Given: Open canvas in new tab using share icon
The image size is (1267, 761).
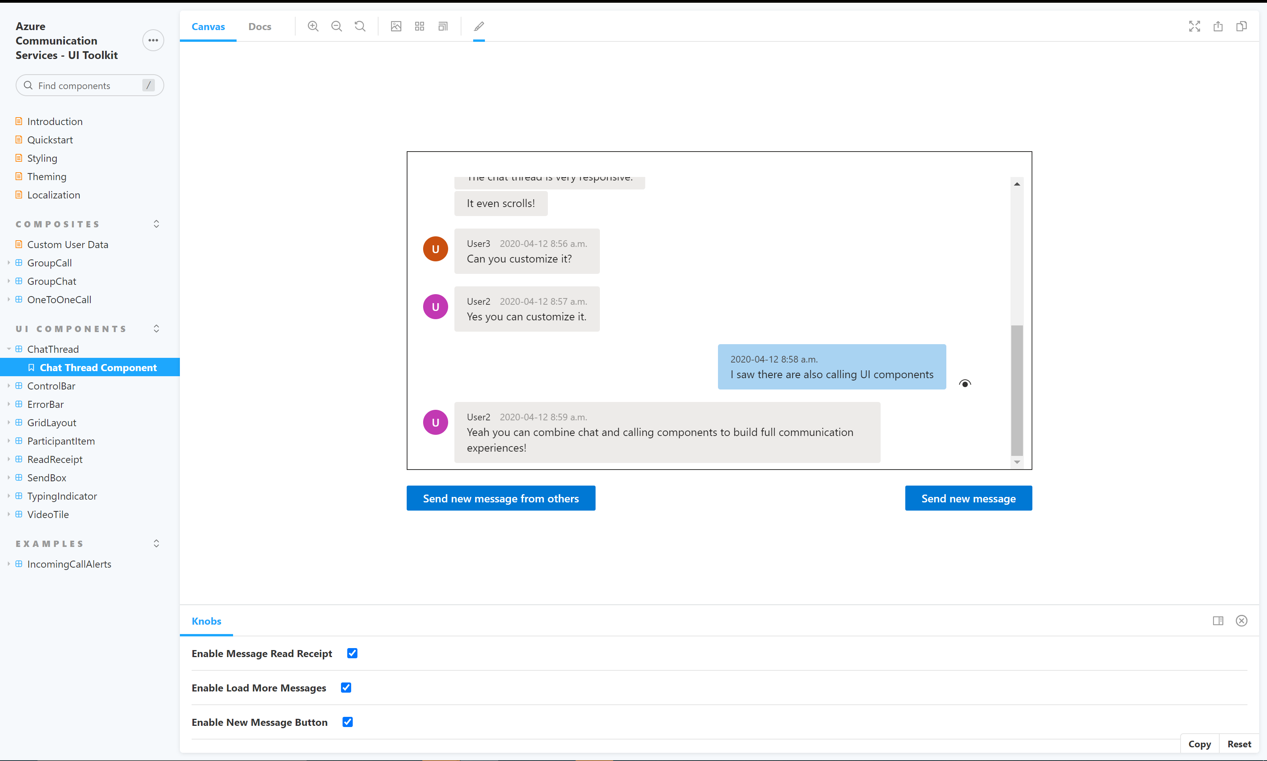Looking at the screenshot, I should coord(1218,26).
